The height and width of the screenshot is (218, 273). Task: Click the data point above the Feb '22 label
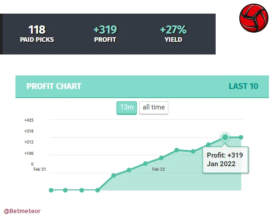pyautogui.click(x=161, y=158)
